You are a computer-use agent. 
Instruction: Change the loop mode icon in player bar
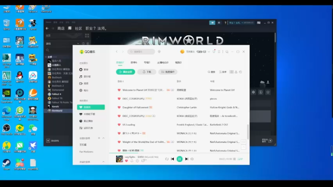click(x=167, y=159)
